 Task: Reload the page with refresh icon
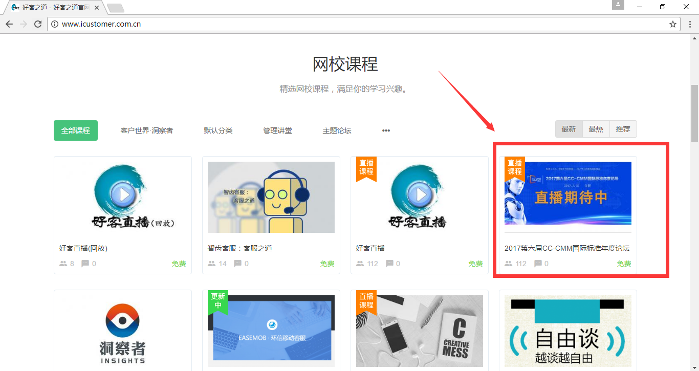point(38,24)
